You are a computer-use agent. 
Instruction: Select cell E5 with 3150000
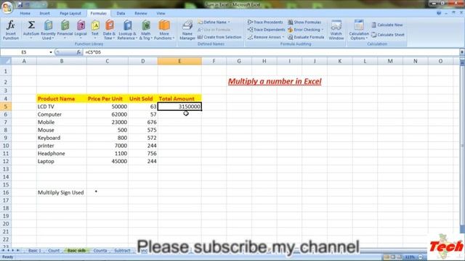coord(179,107)
